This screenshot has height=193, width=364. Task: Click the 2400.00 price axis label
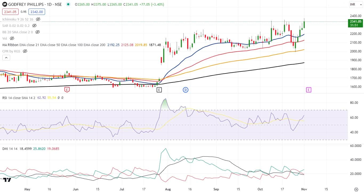pyautogui.click(x=356, y=16)
